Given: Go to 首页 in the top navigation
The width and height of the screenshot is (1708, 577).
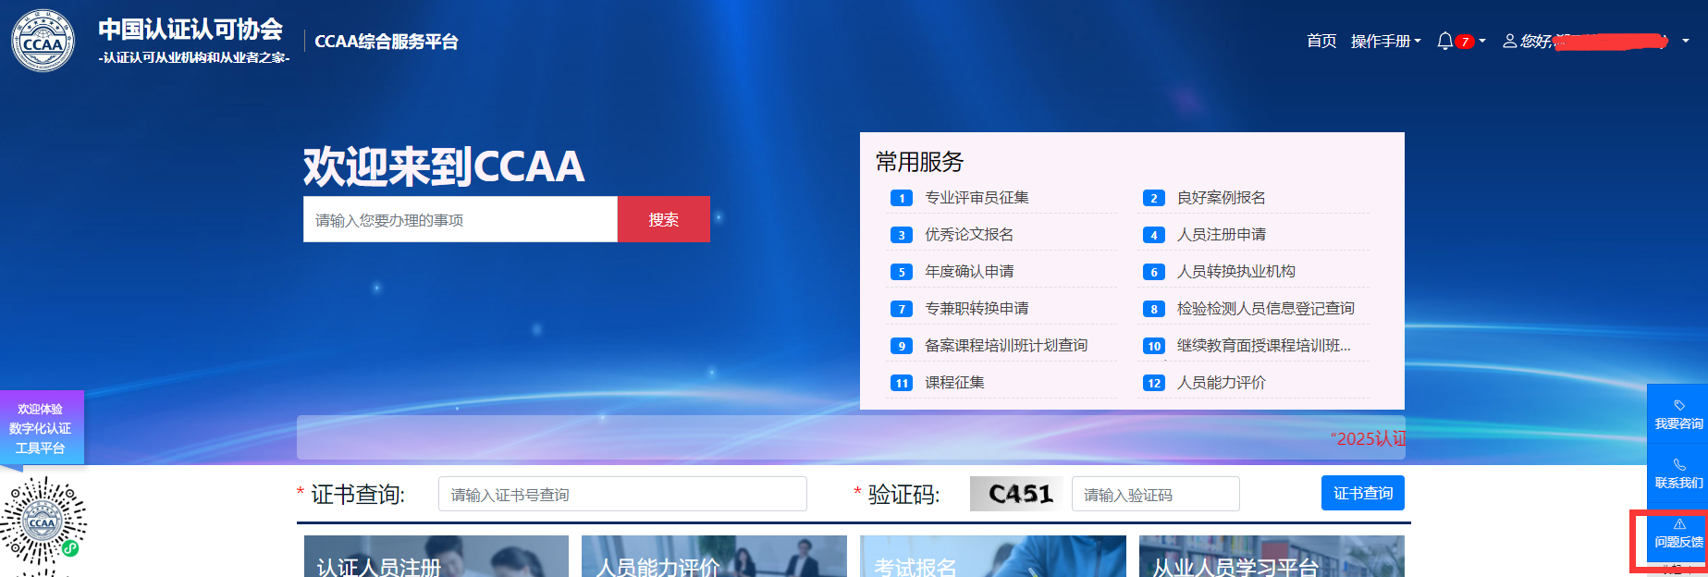Looking at the screenshot, I should tap(1321, 41).
